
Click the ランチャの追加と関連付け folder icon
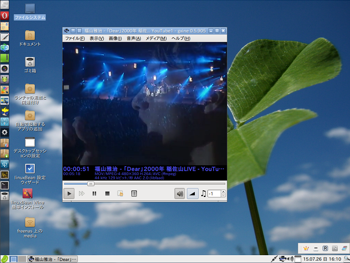pos(30,94)
